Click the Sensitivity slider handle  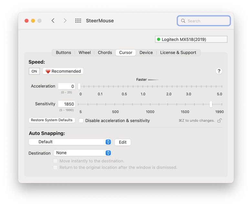click(211, 104)
